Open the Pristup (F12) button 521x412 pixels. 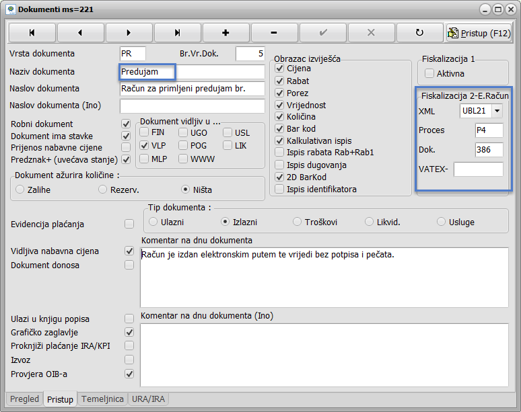point(479,32)
